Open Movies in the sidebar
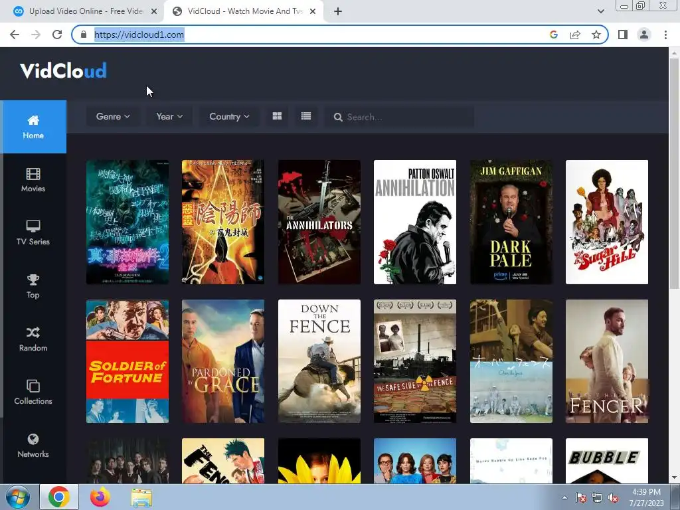Viewport: 680px width, 510px height. pos(33,180)
